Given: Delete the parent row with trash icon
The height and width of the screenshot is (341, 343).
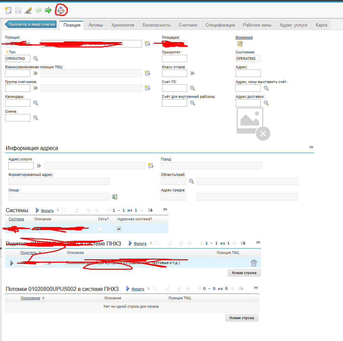Looking at the screenshot, I should click(x=254, y=263).
